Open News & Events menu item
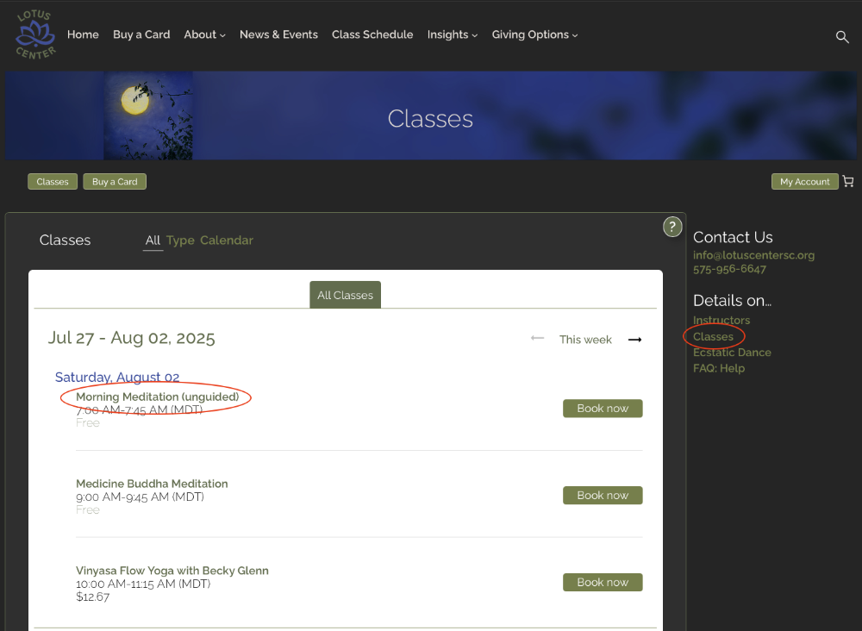The width and height of the screenshot is (862, 631). (x=278, y=34)
